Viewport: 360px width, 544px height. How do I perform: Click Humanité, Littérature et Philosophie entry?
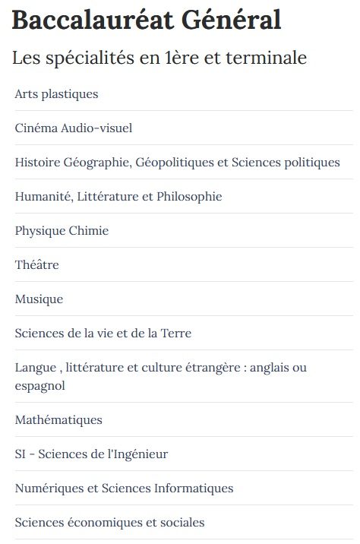click(x=184, y=196)
